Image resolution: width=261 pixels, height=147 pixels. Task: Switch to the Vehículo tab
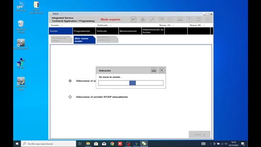(x=107, y=31)
